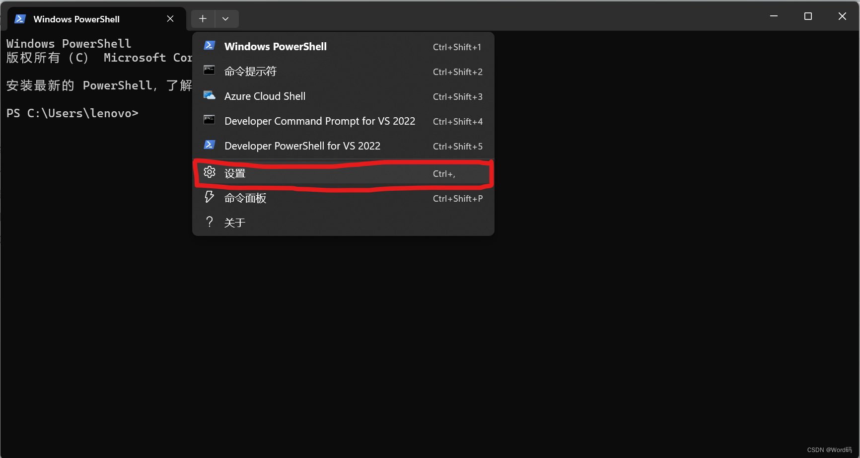Click the Ctrl+Shift+1 shortcut label
Viewport: 860px width, 458px height.
point(457,47)
